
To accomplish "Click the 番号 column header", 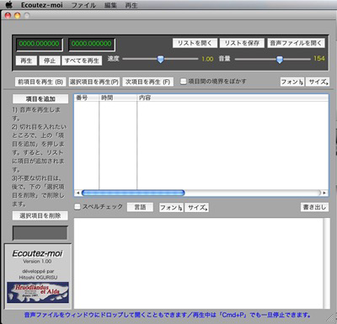I will pyautogui.click(x=87, y=98).
